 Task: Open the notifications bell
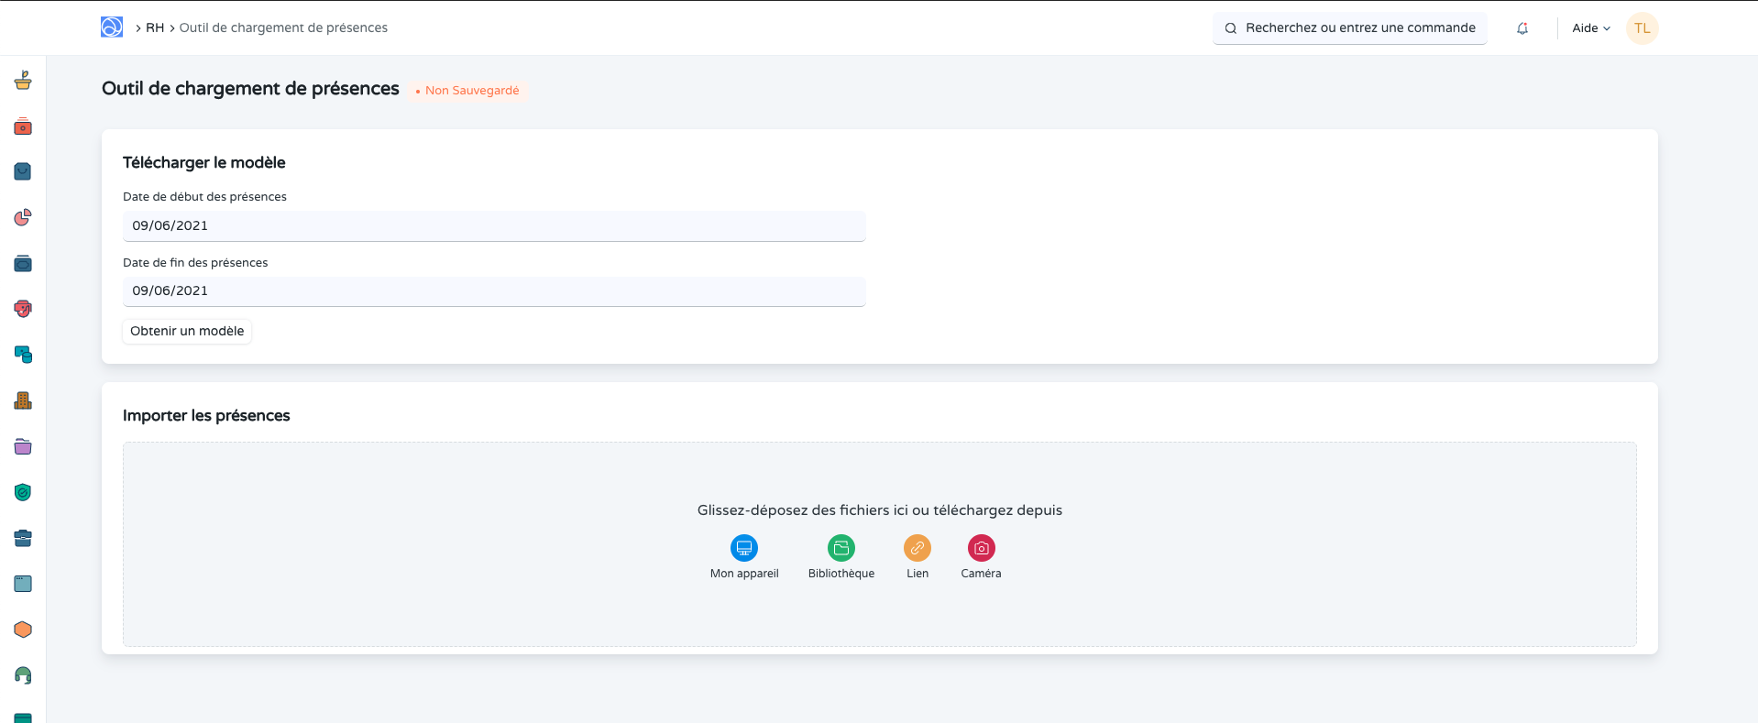[x=1522, y=28]
